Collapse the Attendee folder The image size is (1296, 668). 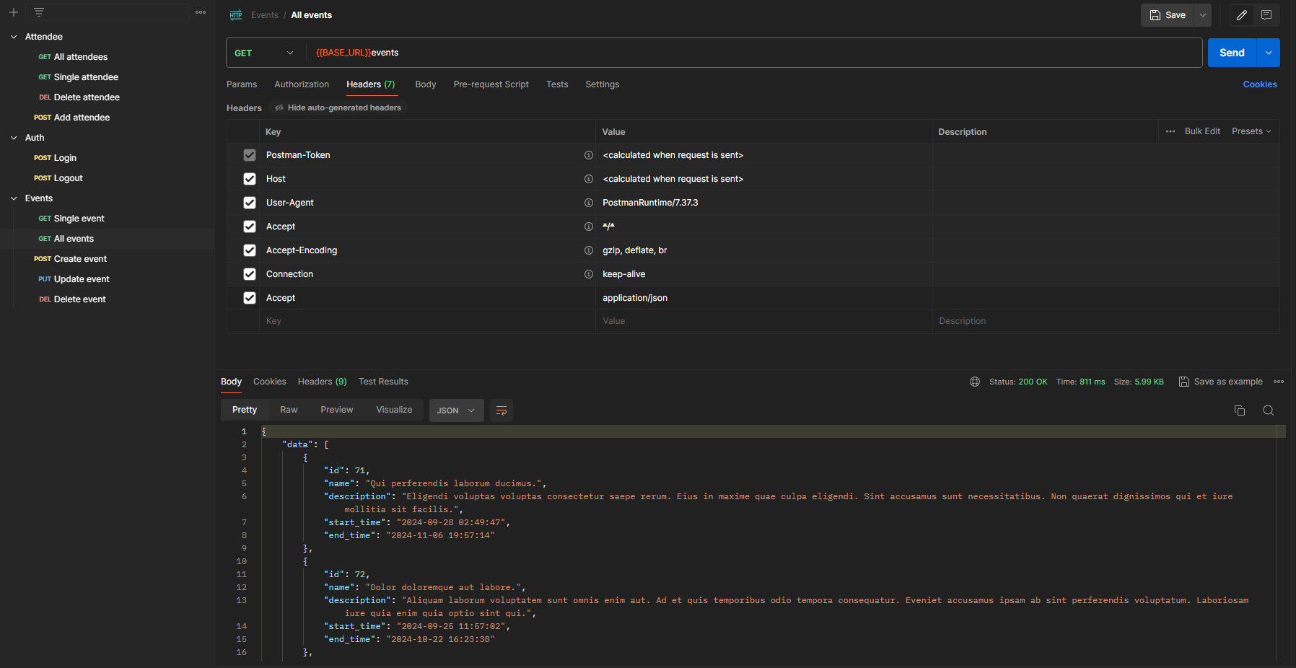coord(14,37)
